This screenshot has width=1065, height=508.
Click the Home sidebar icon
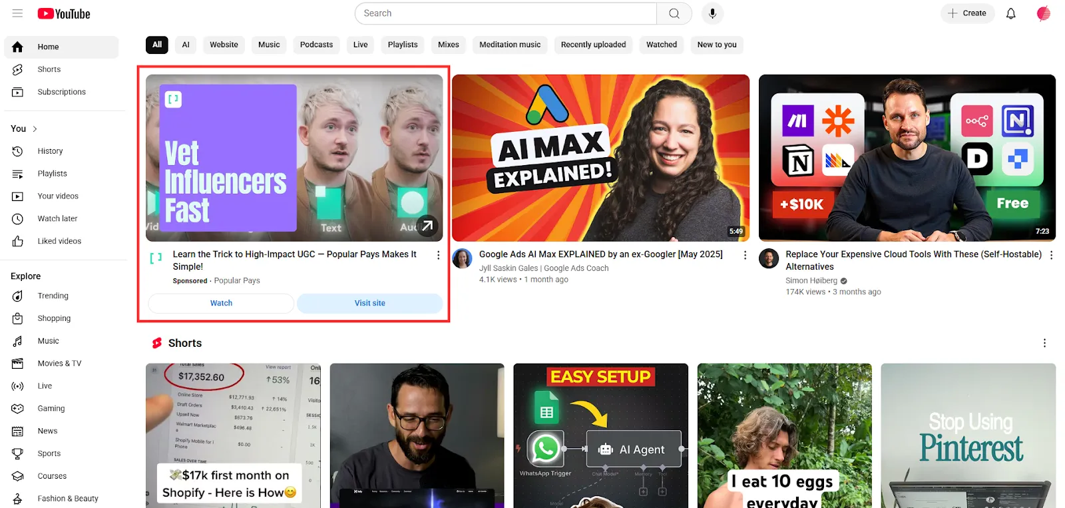(17, 47)
